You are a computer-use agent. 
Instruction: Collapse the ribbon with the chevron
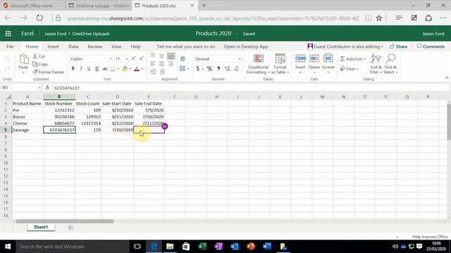point(447,78)
